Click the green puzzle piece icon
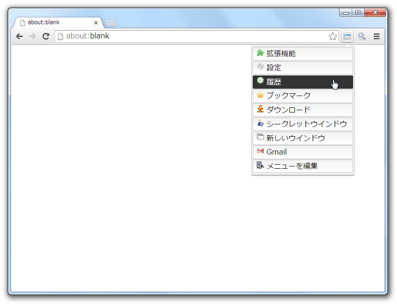This screenshot has height=305, width=397. click(x=260, y=53)
